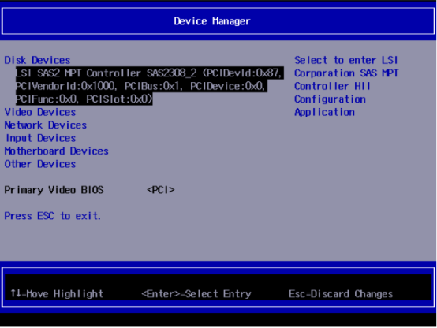
Task: Open the Motherboard Devices category
Action: (56, 151)
